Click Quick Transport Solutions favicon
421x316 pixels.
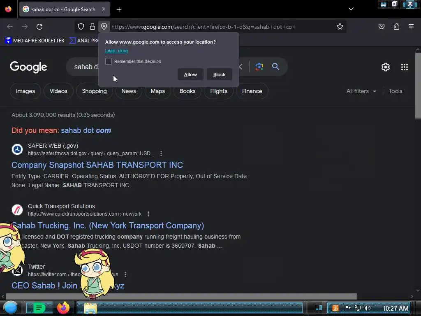coord(17,210)
